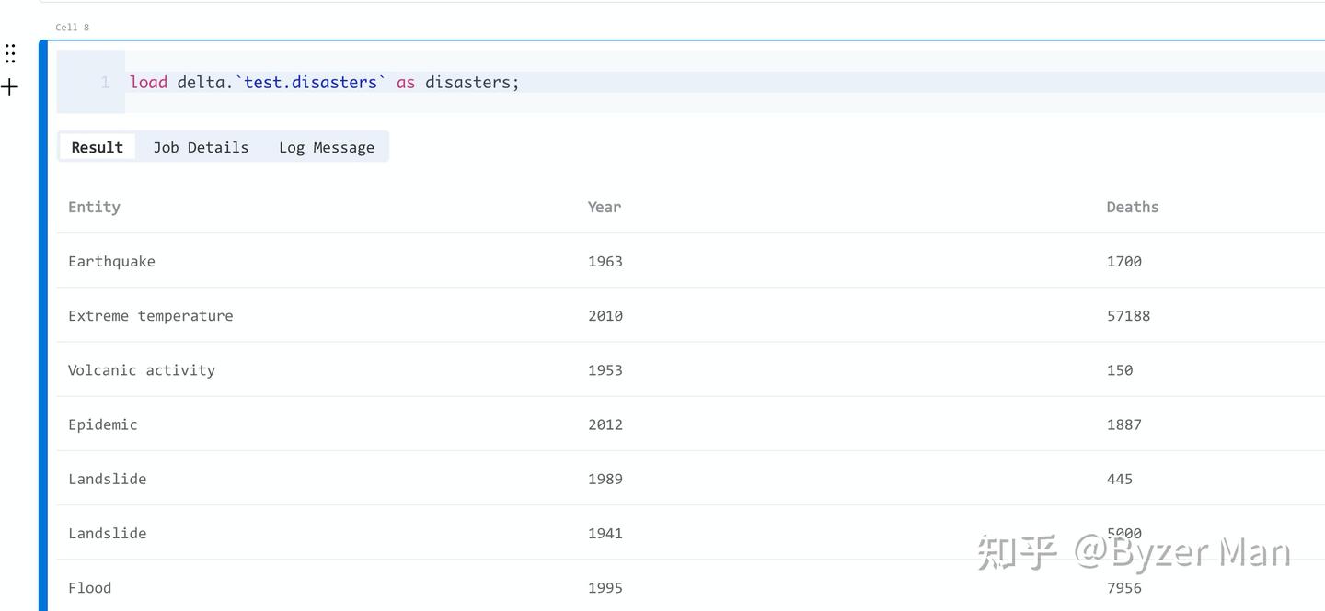1325x611 pixels.
Task: Select the Extreme temperature cell
Action: 150,315
